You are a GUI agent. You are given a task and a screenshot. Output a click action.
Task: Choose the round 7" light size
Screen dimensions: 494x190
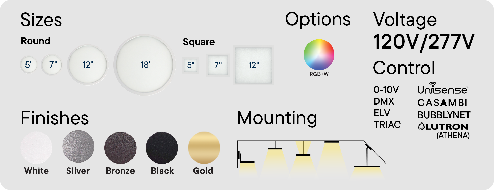point(52,65)
